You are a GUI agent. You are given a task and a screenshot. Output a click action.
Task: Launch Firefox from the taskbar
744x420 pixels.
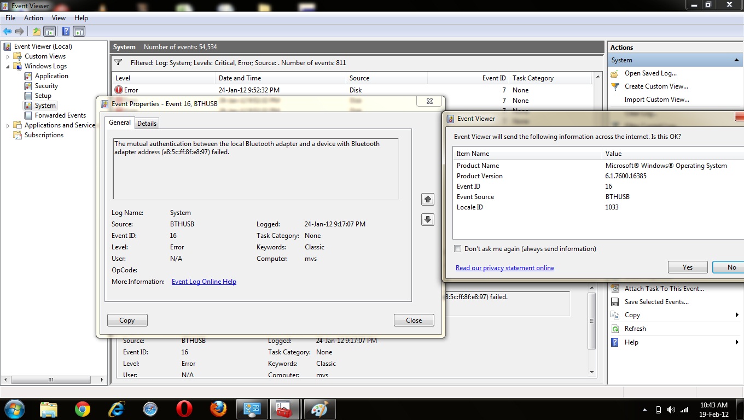pos(218,409)
